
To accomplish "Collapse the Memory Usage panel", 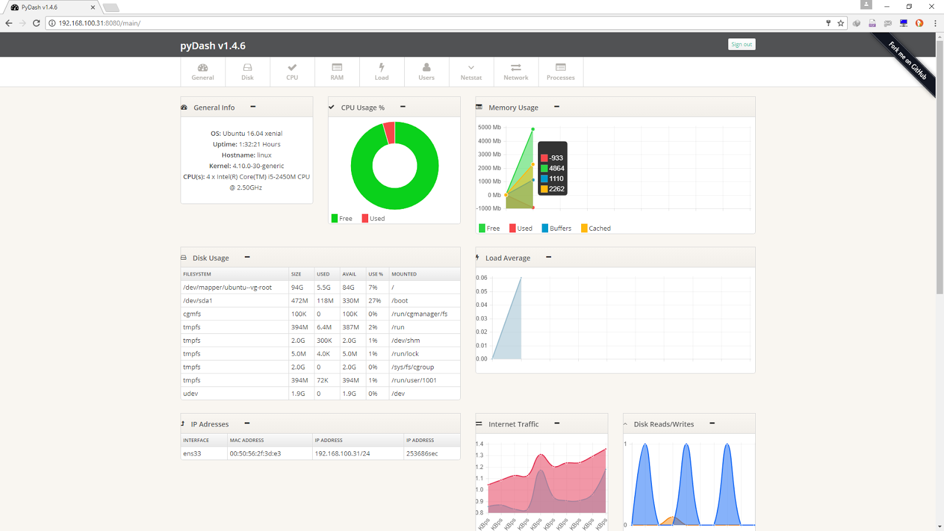I will click(556, 107).
